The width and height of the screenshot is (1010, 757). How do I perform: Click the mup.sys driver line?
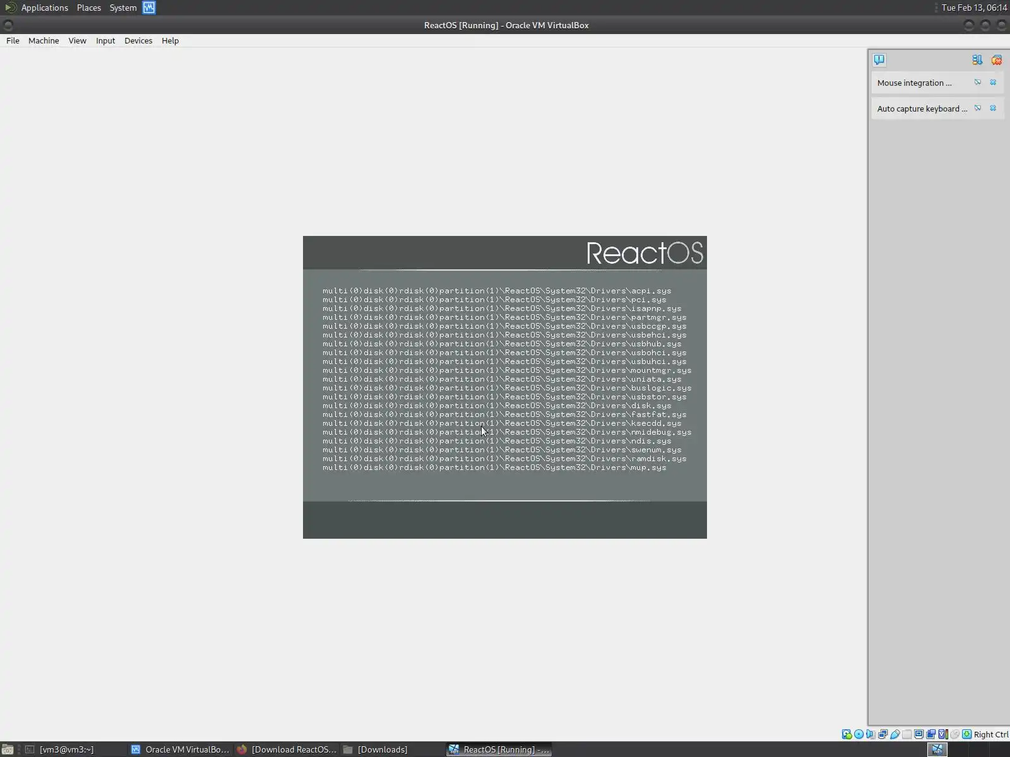(x=494, y=467)
